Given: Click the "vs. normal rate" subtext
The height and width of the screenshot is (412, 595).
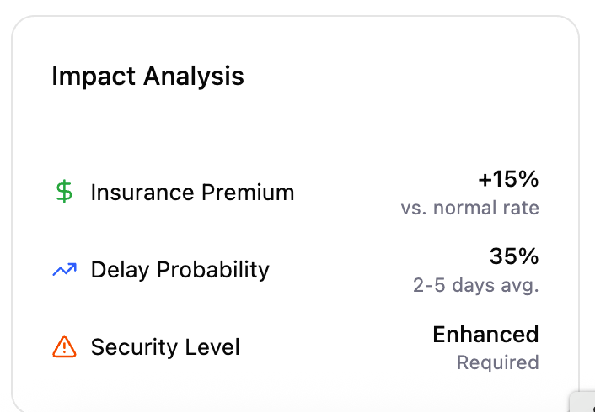Looking at the screenshot, I should (x=469, y=208).
